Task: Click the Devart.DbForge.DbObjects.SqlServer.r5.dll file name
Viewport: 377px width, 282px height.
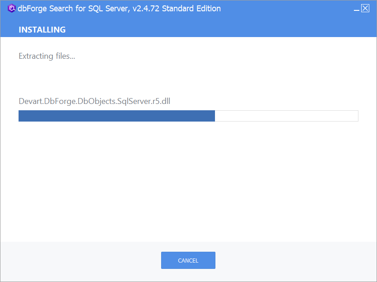Action: 95,101
